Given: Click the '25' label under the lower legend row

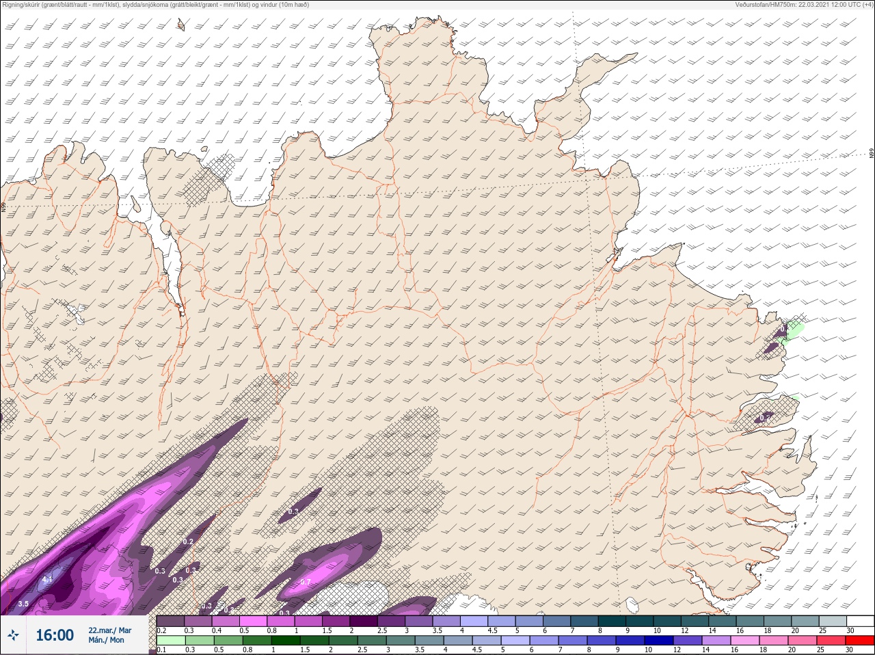Looking at the screenshot, I should tap(820, 650).
